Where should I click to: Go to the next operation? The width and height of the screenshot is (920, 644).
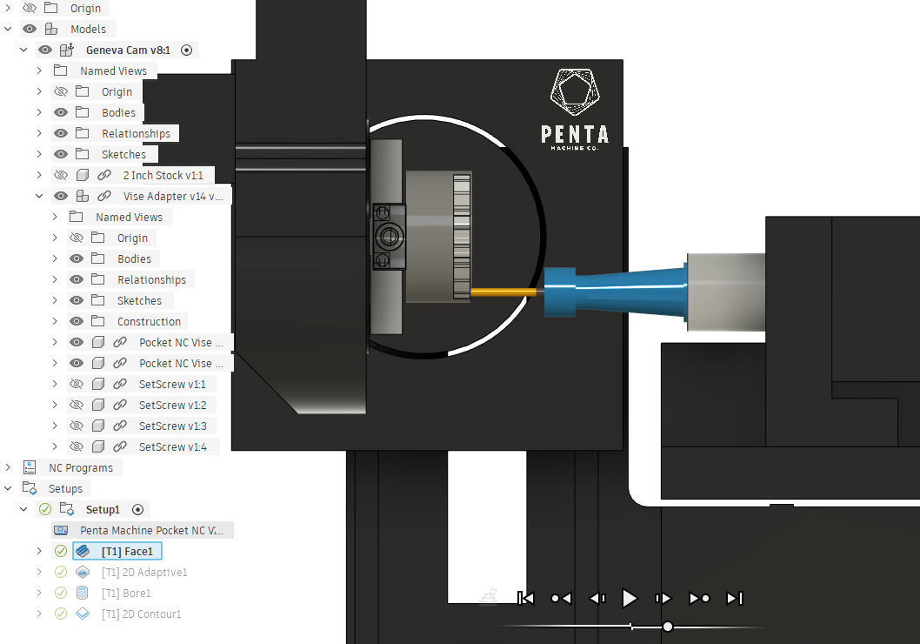[699, 598]
